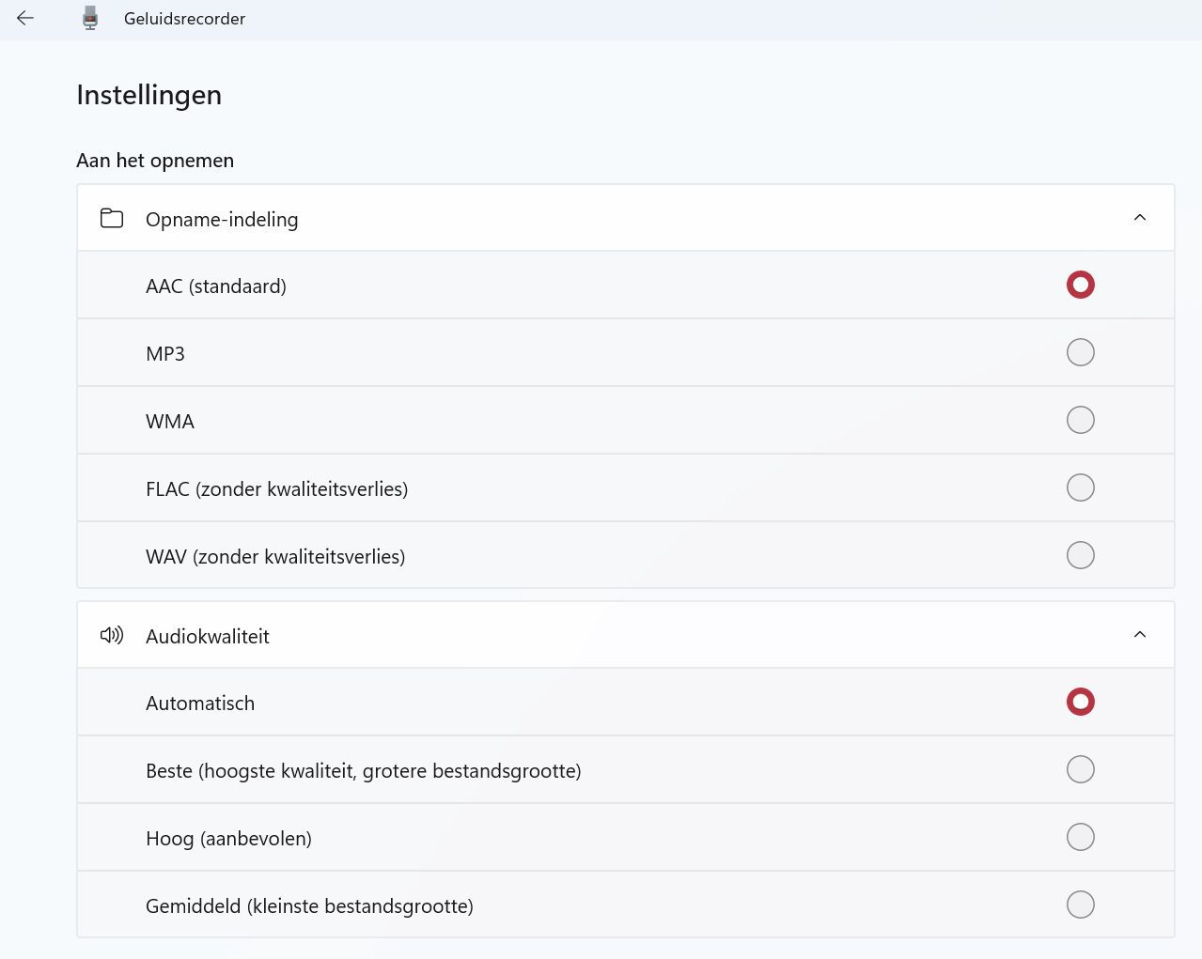
Task: Collapse the Opname-indeling section chevron
Action: (1139, 218)
